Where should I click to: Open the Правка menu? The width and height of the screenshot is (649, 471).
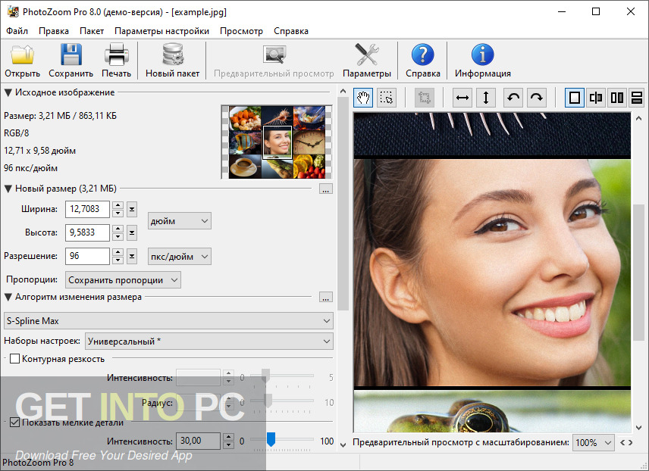[x=54, y=31]
